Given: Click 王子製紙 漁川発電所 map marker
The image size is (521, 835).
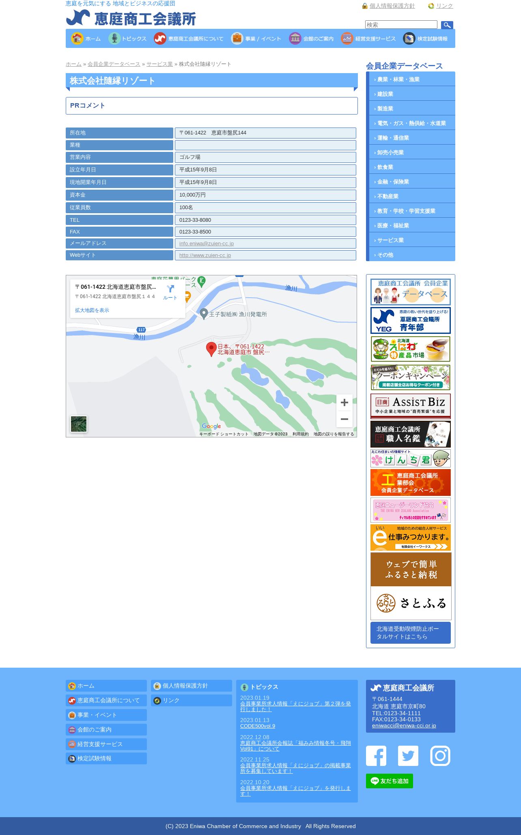Looking at the screenshot, I should pos(204,314).
